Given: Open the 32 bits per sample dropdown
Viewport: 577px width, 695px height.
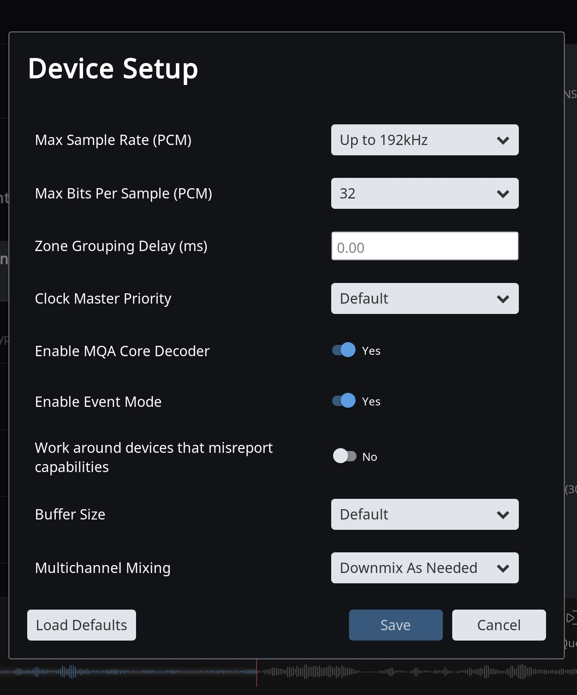Looking at the screenshot, I should (x=425, y=193).
